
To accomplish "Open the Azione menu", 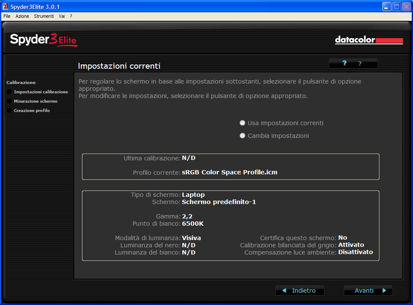I will pyautogui.click(x=22, y=16).
